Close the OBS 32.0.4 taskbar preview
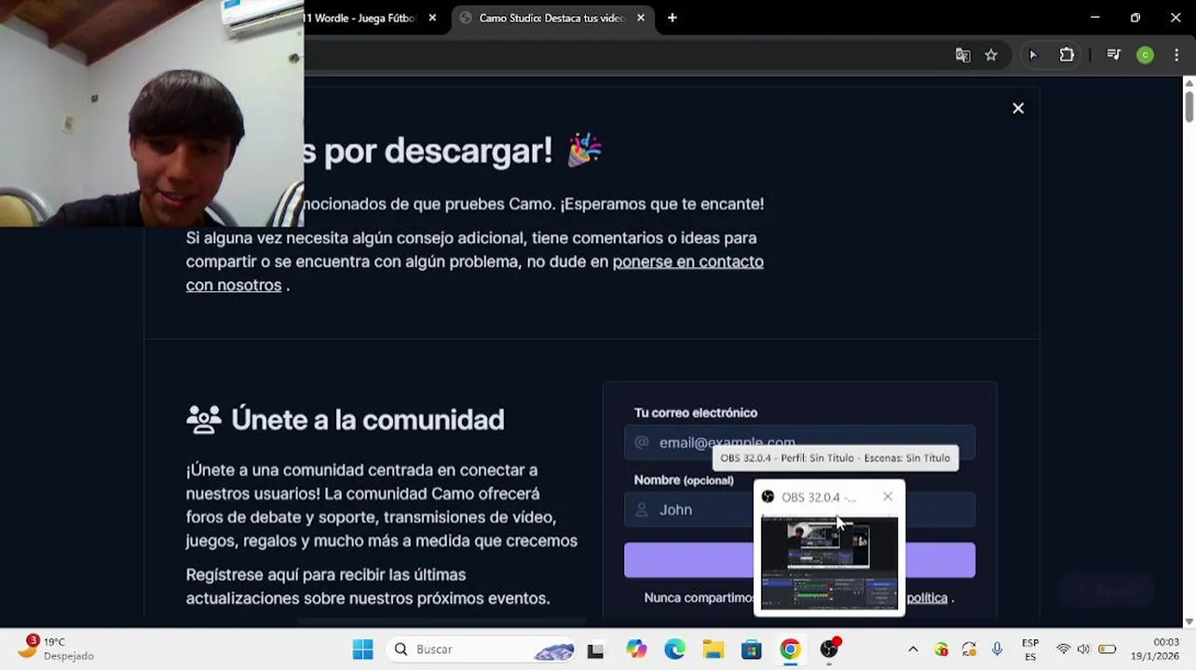Viewport: 1196px width, 670px height. tap(888, 497)
